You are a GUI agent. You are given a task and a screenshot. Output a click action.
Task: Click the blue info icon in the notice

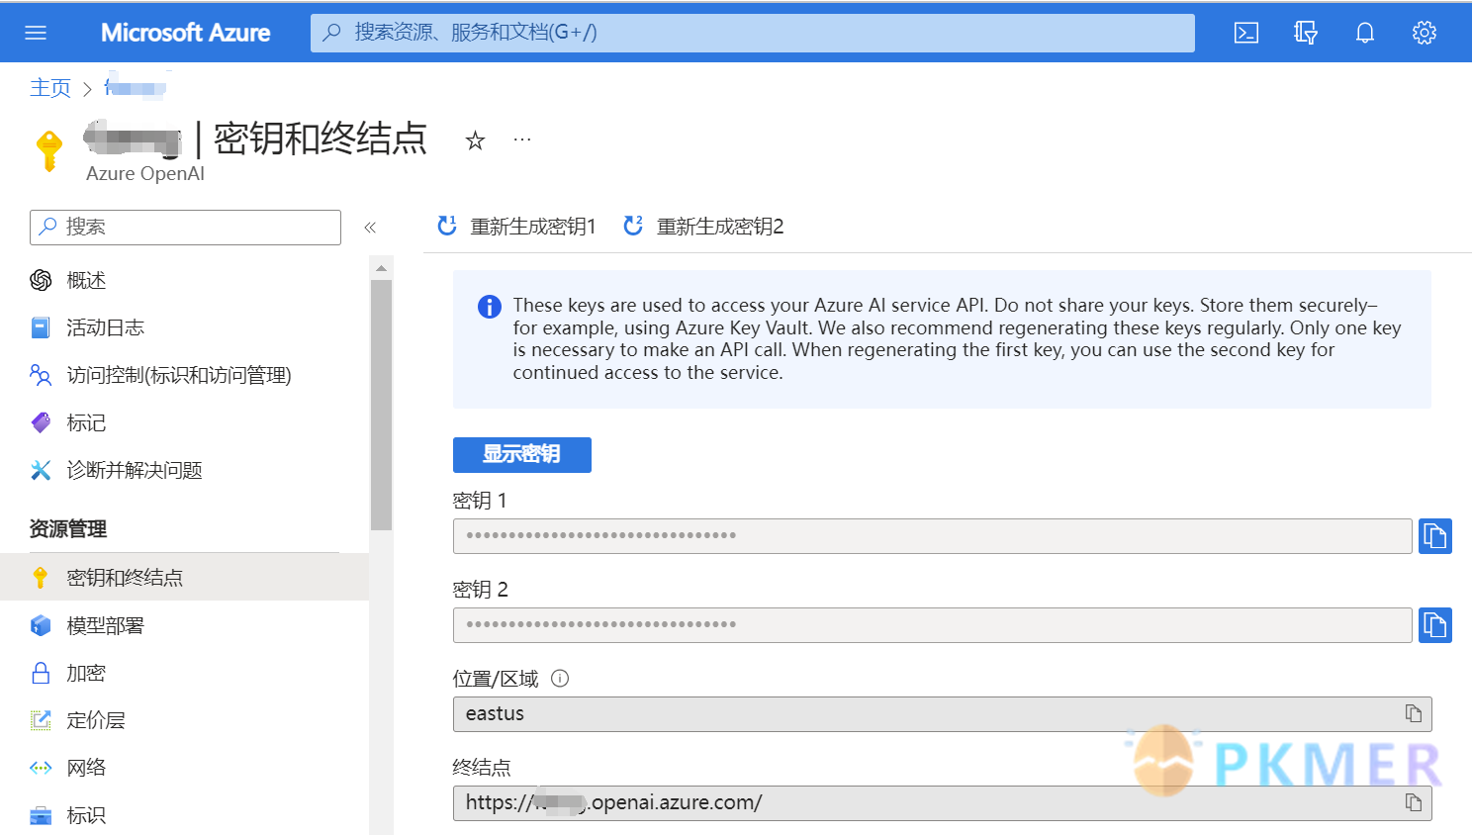[x=490, y=307]
